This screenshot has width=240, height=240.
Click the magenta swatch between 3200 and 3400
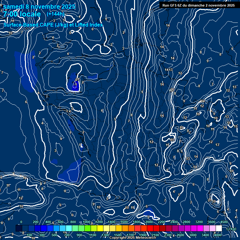coord(200,228)
